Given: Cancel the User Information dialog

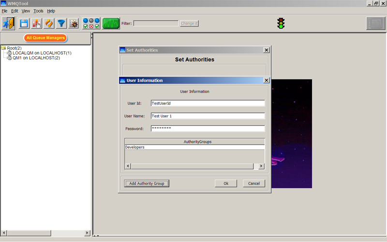Looking at the screenshot, I should (x=254, y=183).
